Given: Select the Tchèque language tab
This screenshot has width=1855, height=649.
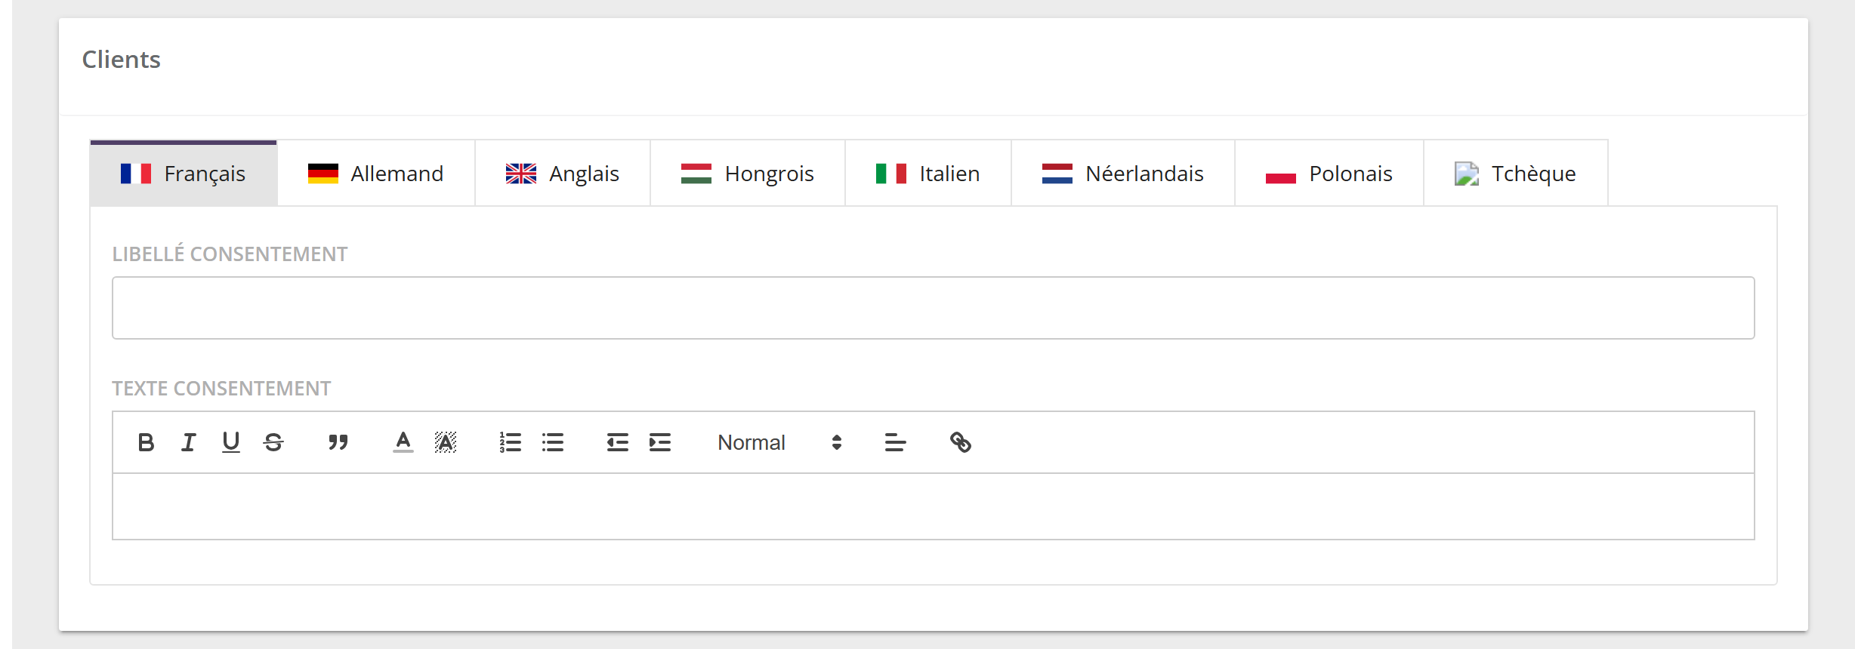Looking at the screenshot, I should (x=1516, y=173).
